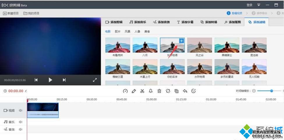Delete the clip using the trash icon
This screenshot has width=284, height=140.
click(159, 91)
